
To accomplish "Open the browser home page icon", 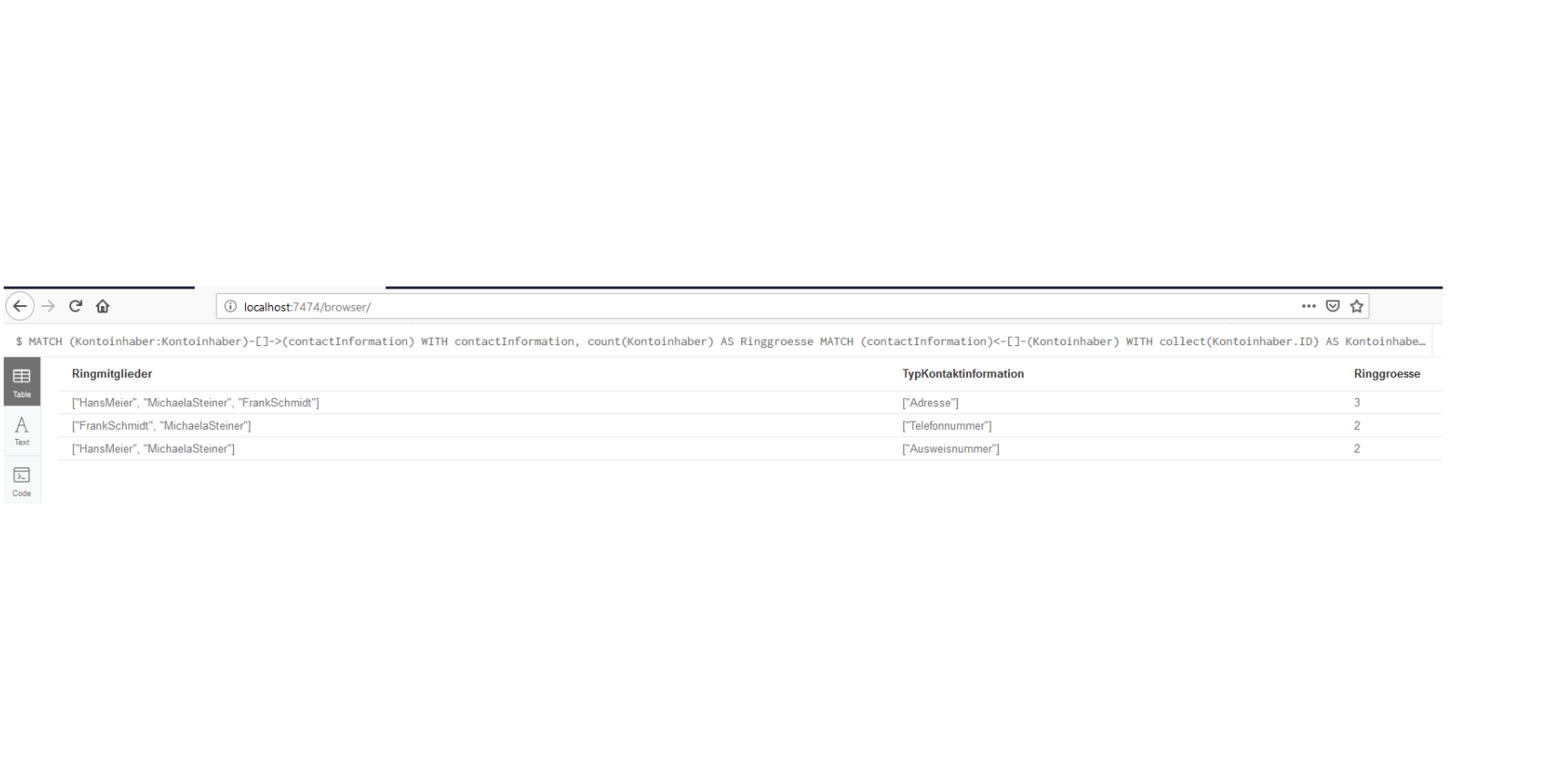I will (x=103, y=307).
